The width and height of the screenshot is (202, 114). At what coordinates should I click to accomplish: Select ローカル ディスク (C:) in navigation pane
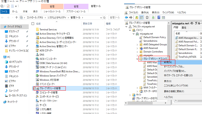click(18, 96)
